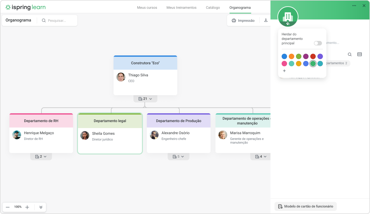Zoom out with the minus icon
Image resolution: width=370 pixels, height=214 pixels.
8,207
